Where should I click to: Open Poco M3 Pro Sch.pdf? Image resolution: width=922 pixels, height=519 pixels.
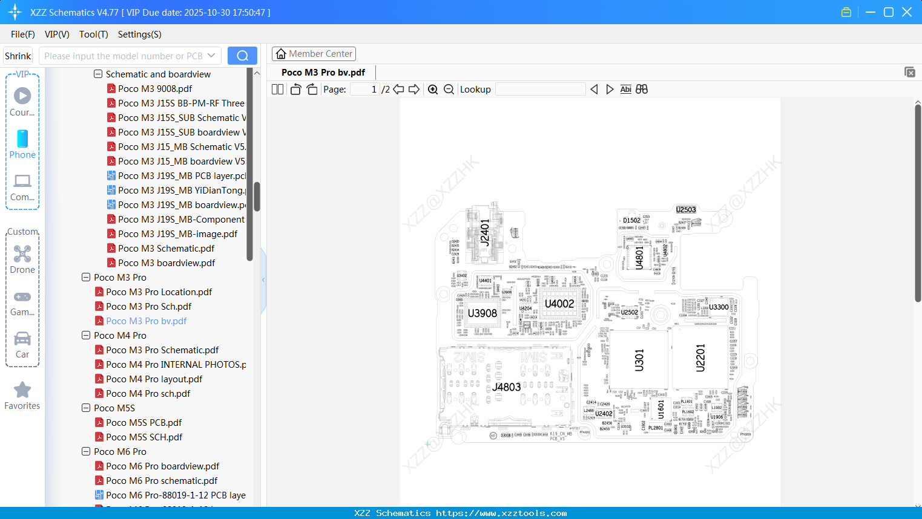[149, 307]
